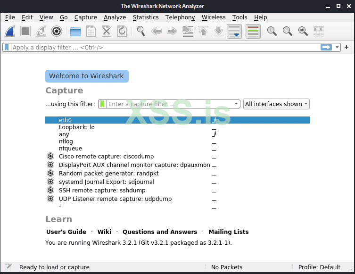
Task: Zoom out on the packet text
Action: coord(287,31)
